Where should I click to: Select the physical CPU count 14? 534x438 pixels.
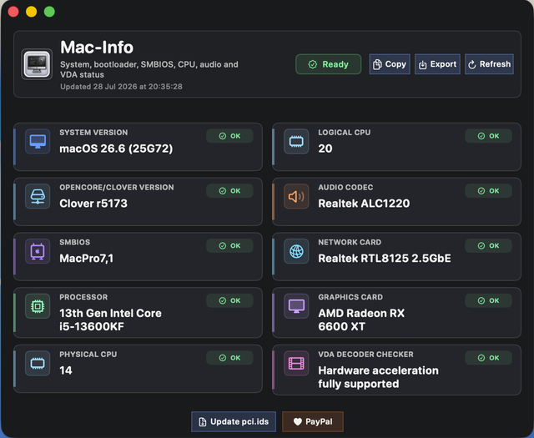66,370
